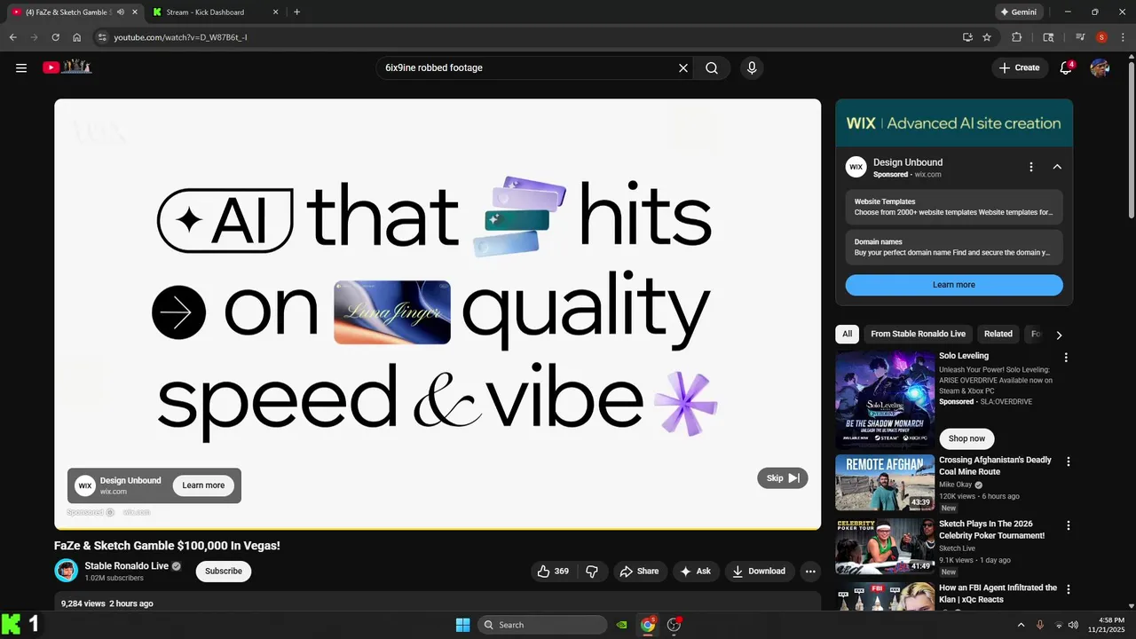Clear the search query with the X
The height and width of the screenshot is (639, 1136).
click(683, 67)
